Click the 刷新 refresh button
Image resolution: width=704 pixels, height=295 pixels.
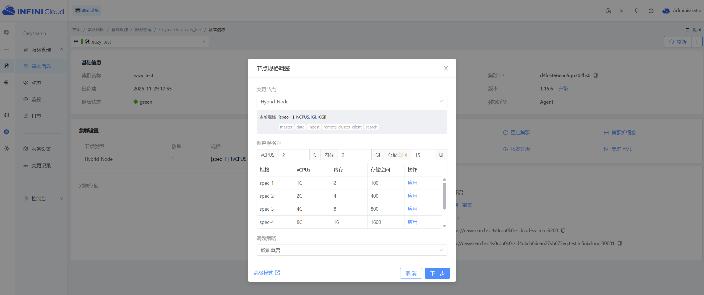[677, 42]
